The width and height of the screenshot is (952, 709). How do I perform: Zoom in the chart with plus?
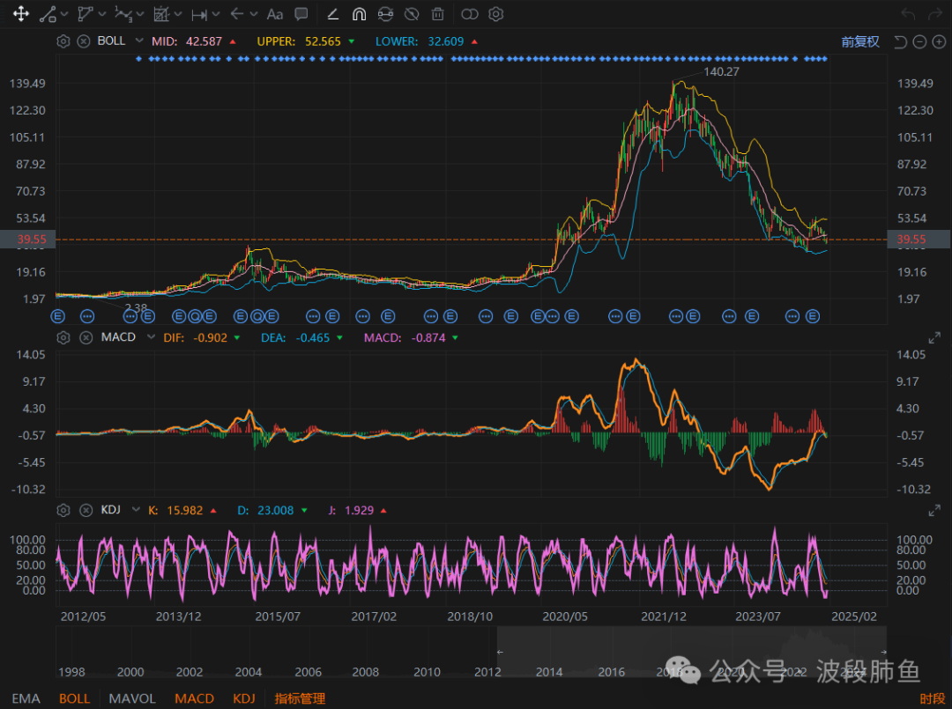[x=940, y=42]
